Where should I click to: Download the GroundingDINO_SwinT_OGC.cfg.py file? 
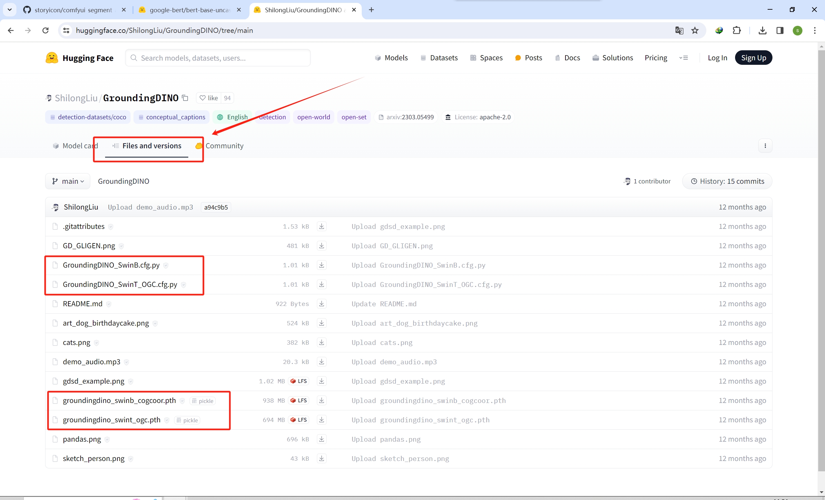click(321, 284)
